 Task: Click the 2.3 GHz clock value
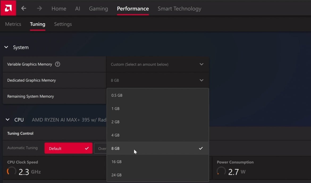[x=30, y=172]
